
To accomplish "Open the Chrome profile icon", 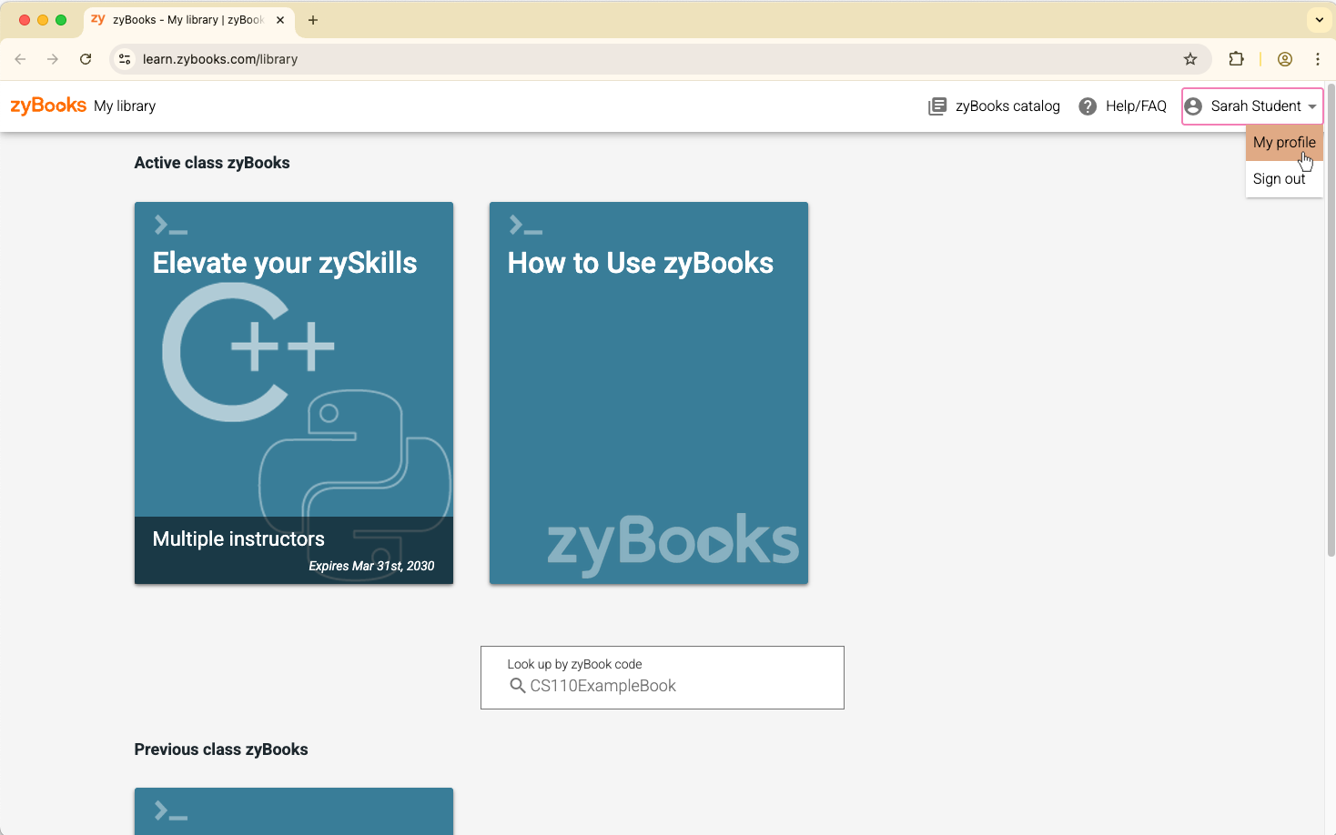I will 1285,59.
